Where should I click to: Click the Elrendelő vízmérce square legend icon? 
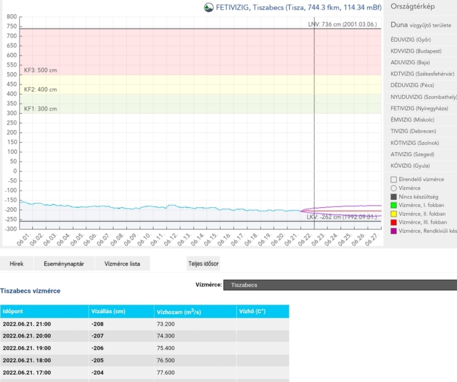click(x=393, y=180)
